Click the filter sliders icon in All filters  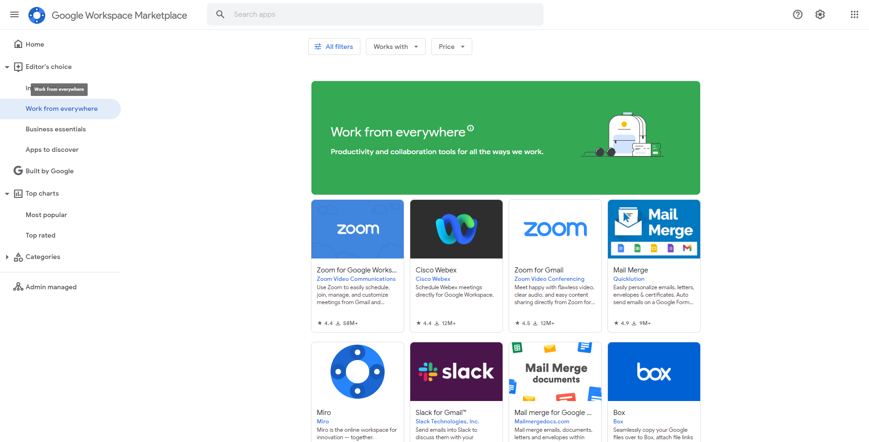coord(318,47)
